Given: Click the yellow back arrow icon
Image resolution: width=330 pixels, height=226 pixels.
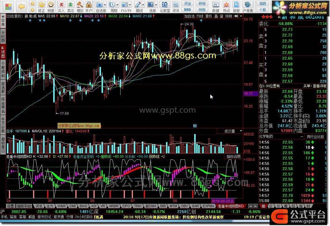Looking at the screenshot, I should [x=22, y=7].
